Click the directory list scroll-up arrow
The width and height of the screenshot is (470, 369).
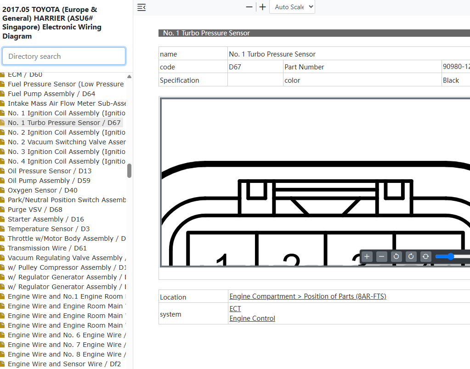click(x=129, y=76)
